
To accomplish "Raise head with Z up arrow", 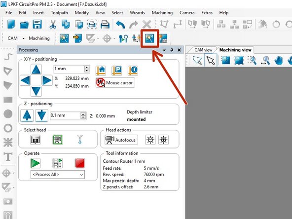I will click(x=27, y=115).
